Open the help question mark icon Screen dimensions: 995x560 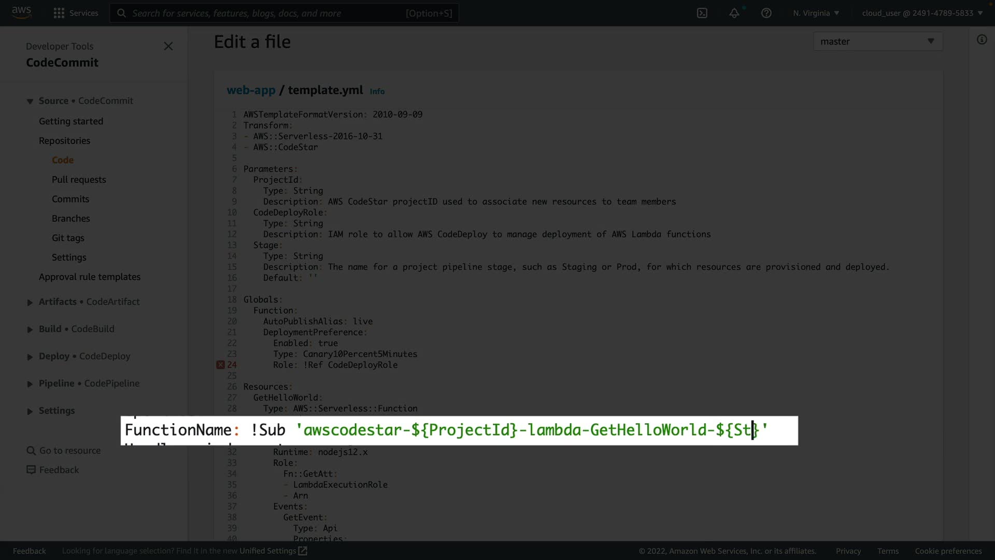tap(766, 13)
